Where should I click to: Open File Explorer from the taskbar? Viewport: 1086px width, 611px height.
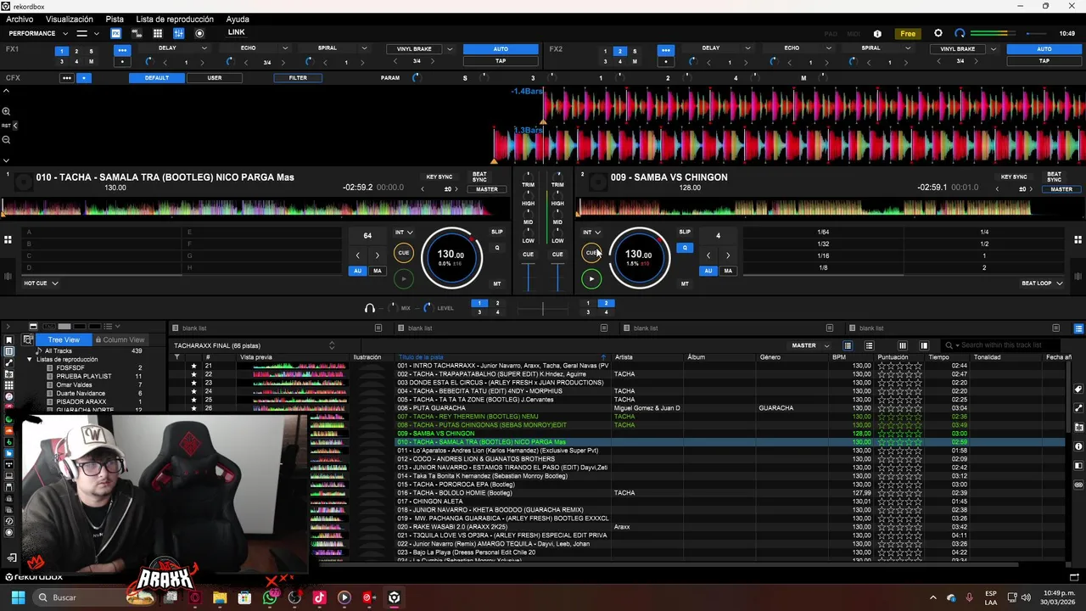tap(220, 597)
